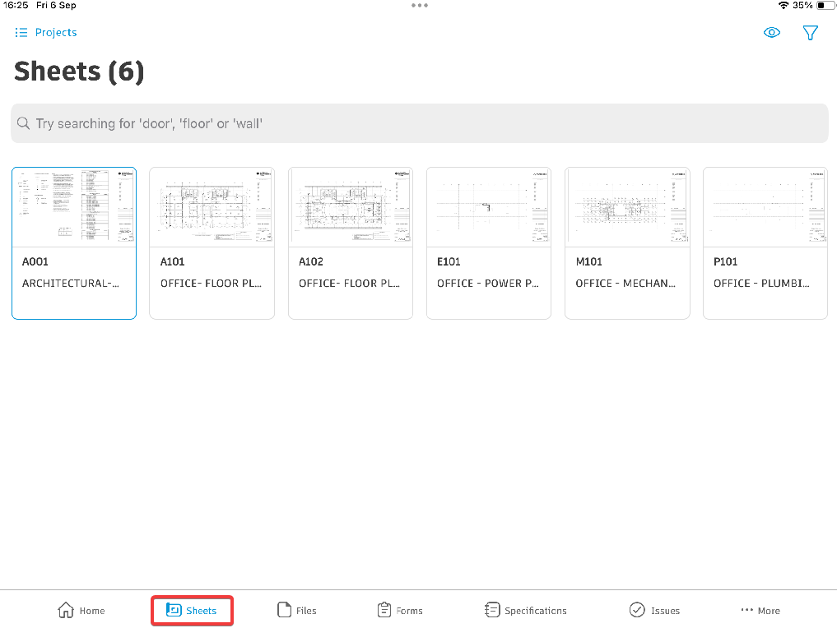This screenshot has width=837, height=628.
Task: Tap the Forms clipboard icon
Action: [x=384, y=609]
